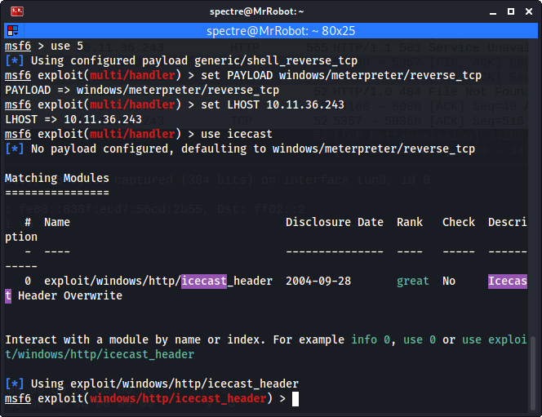
Task: Click red 'windows/http/icecast_header' in the prompt
Action: click(x=178, y=399)
